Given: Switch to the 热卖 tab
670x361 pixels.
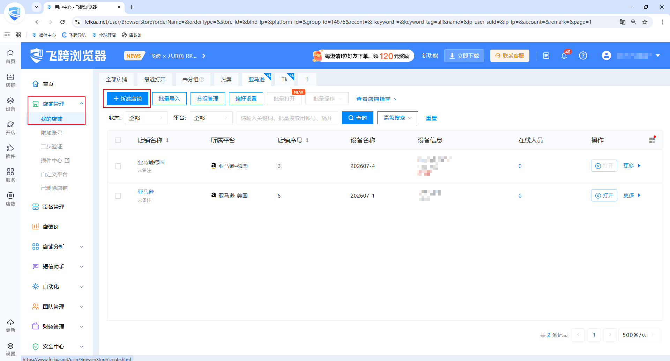Looking at the screenshot, I should coord(226,80).
